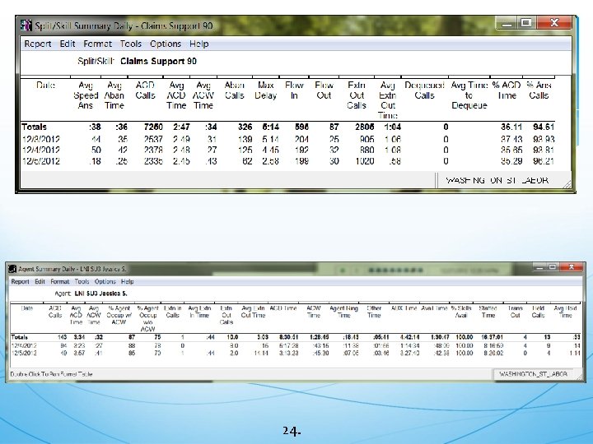This screenshot has width=593, height=444.
Task: Click the Flow Out column header
Action: pos(325,90)
